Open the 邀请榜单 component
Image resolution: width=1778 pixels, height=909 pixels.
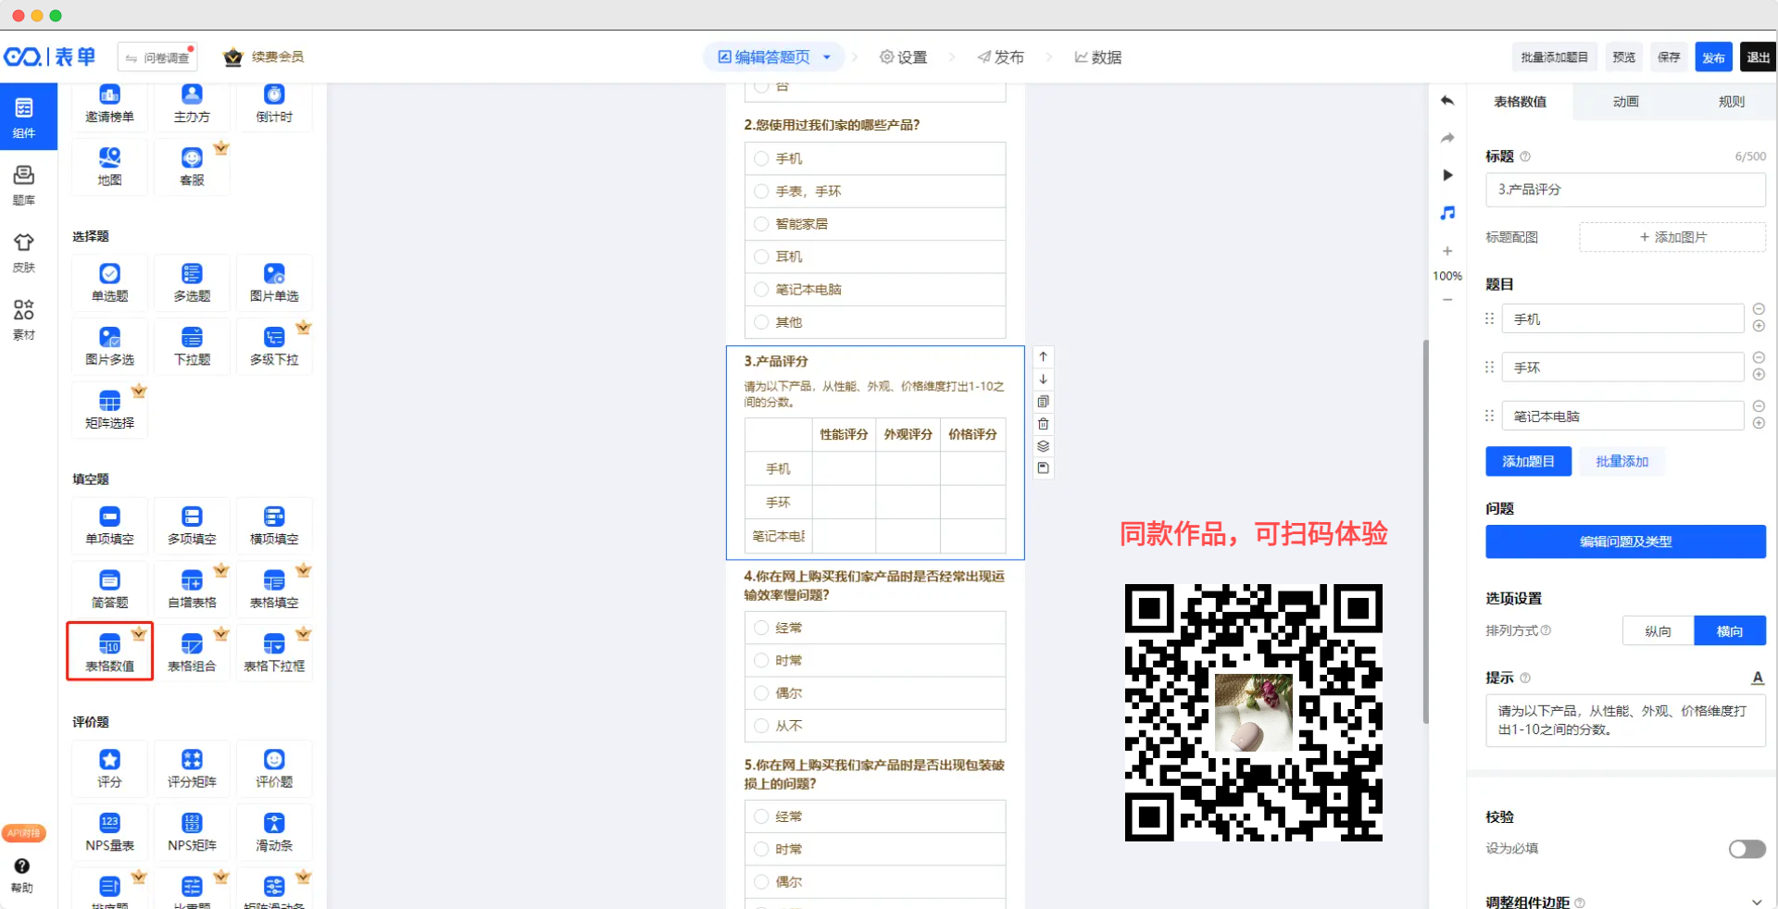pos(109,105)
